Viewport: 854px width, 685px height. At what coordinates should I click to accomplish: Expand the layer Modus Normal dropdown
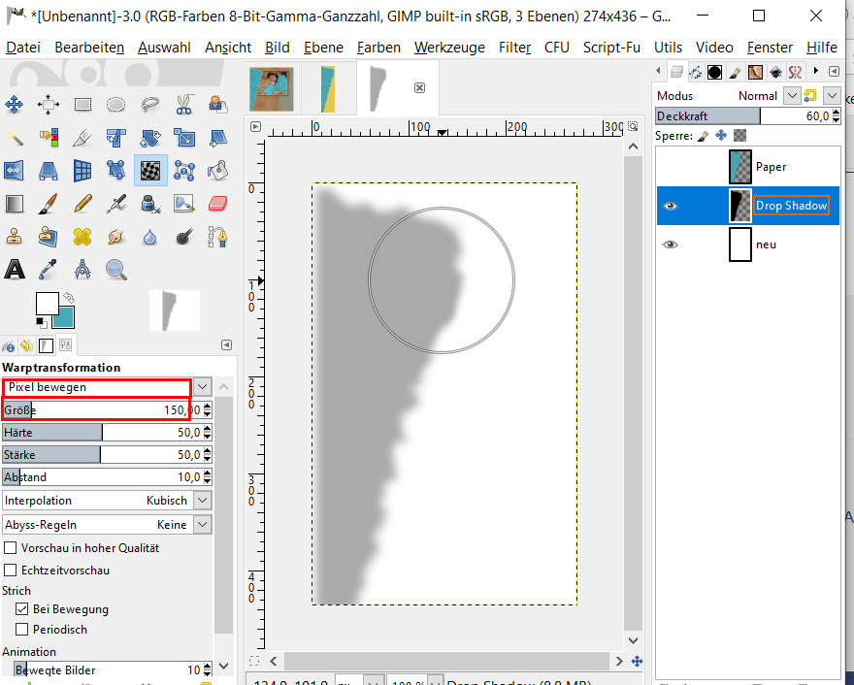pos(792,95)
